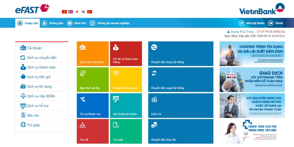Click the building icon for Thông tin doanh nghiệp
Viewport: 294px width, 147px height.
tap(92, 23)
